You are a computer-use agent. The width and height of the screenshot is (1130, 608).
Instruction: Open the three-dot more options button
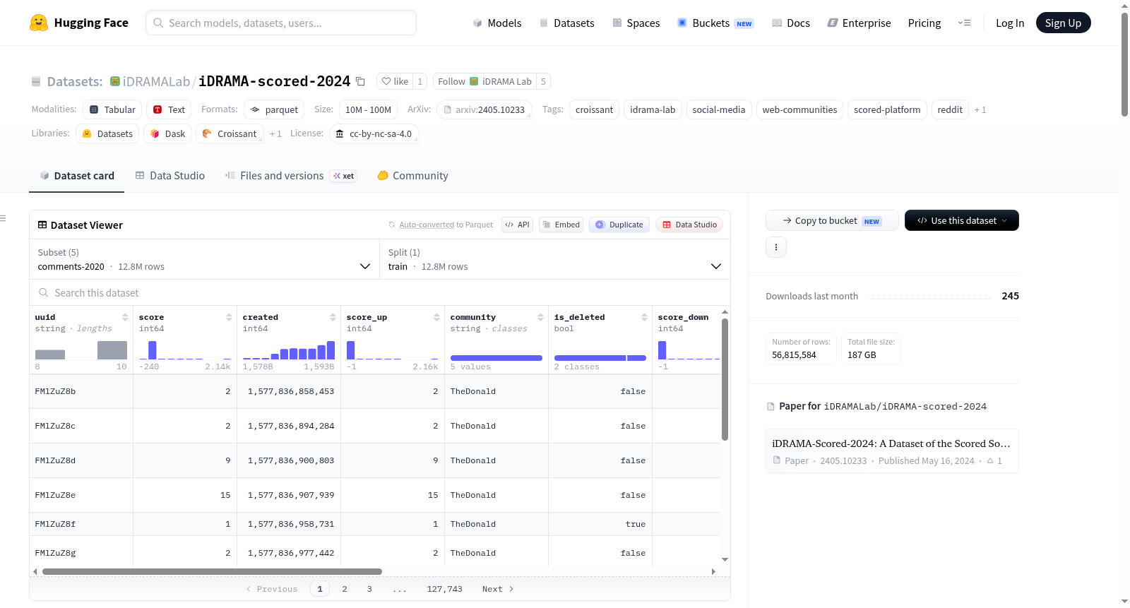point(776,247)
